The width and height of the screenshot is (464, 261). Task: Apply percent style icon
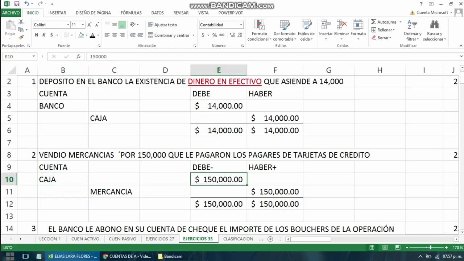tap(215, 35)
